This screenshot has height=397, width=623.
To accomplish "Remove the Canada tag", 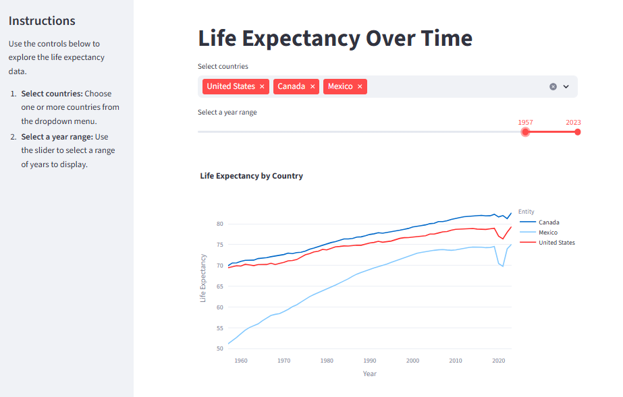I will click(313, 86).
